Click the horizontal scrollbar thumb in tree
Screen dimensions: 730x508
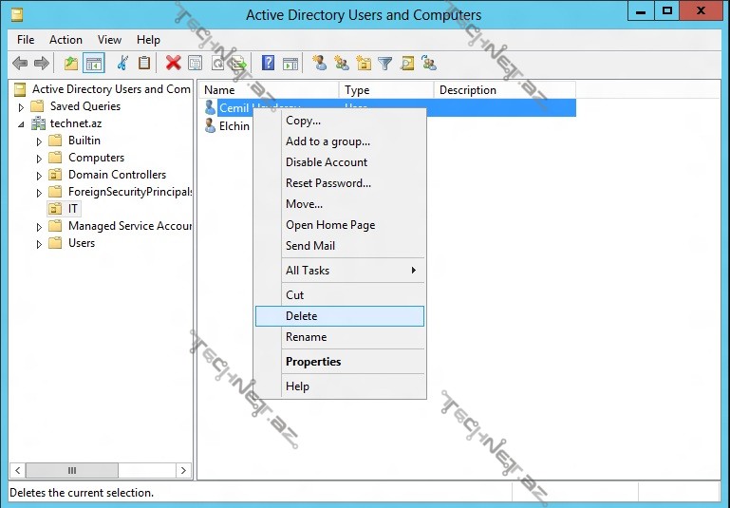[72, 470]
